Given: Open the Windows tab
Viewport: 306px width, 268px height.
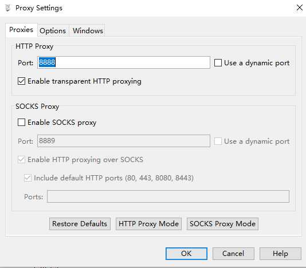Looking at the screenshot, I should point(88,31).
